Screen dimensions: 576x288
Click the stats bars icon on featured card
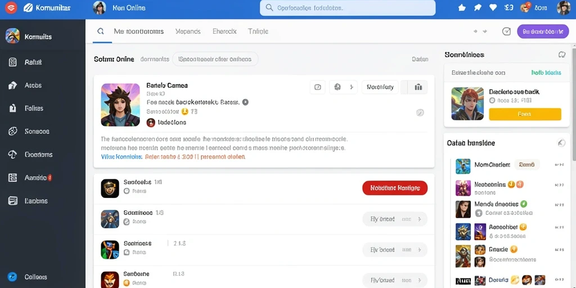418,87
